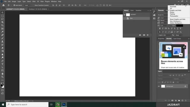Create new adjustment layer icon in Layers panel
Image resolution: width=190 pixels, height=107 pixels.
pos(176,100)
